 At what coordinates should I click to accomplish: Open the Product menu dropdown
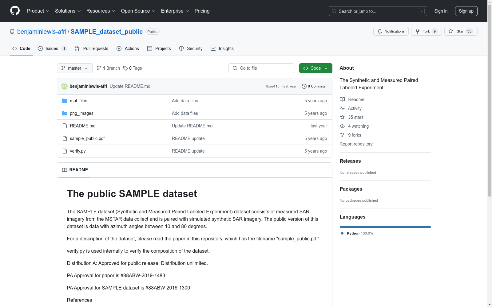pos(38,11)
